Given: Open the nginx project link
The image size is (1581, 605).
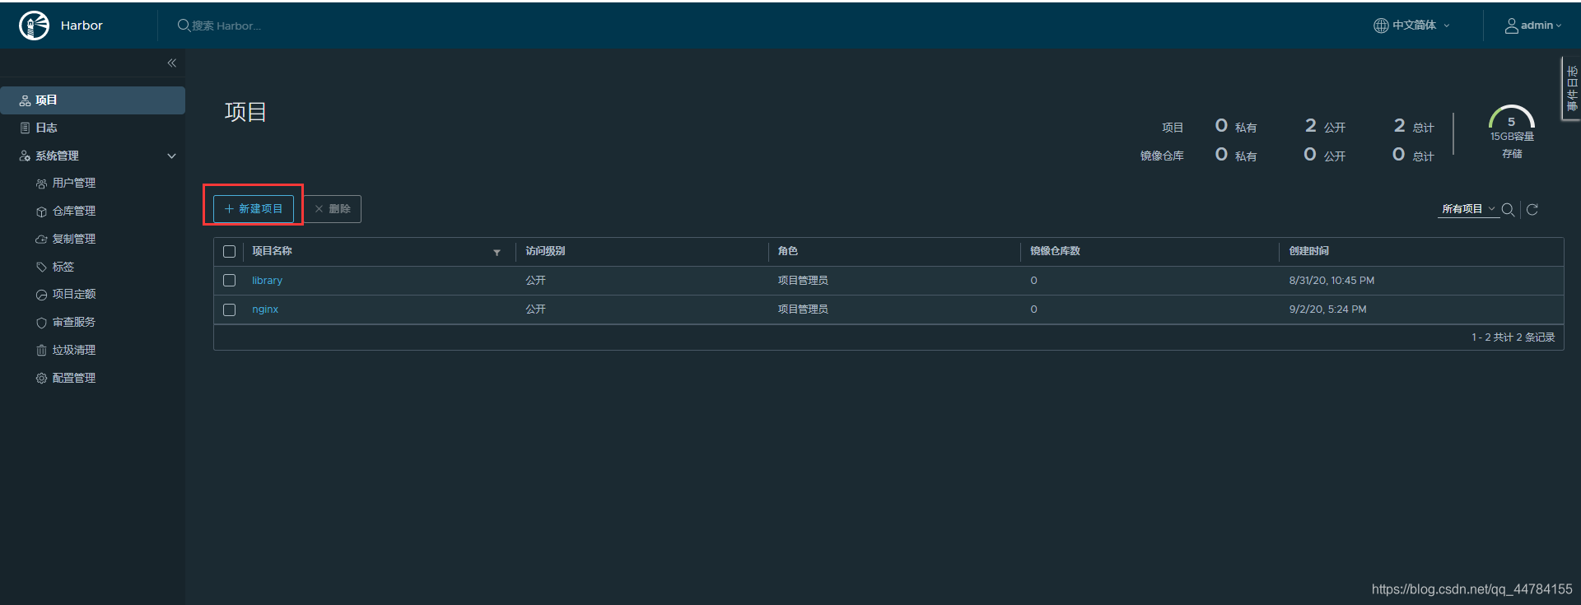Looking at the screenshot, I should click(x=265, y=309).
